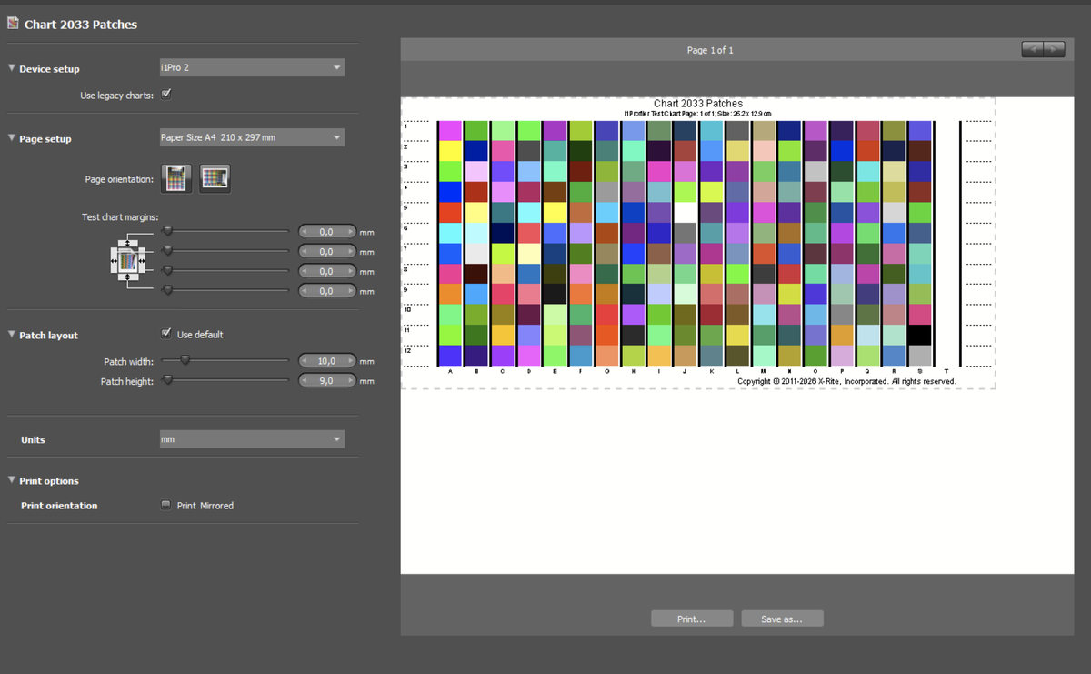Uncheck Use default patch layout
This screenshot has width=1091, height=674.
[166, 334]
